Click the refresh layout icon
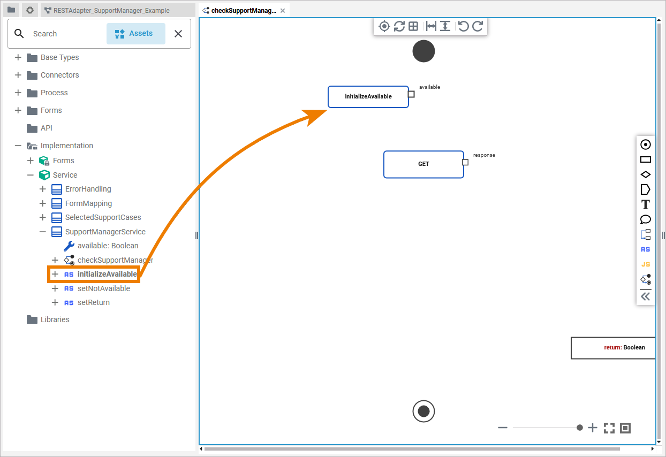The height and width of the screenshot is (457, 666). click(399, 26)
